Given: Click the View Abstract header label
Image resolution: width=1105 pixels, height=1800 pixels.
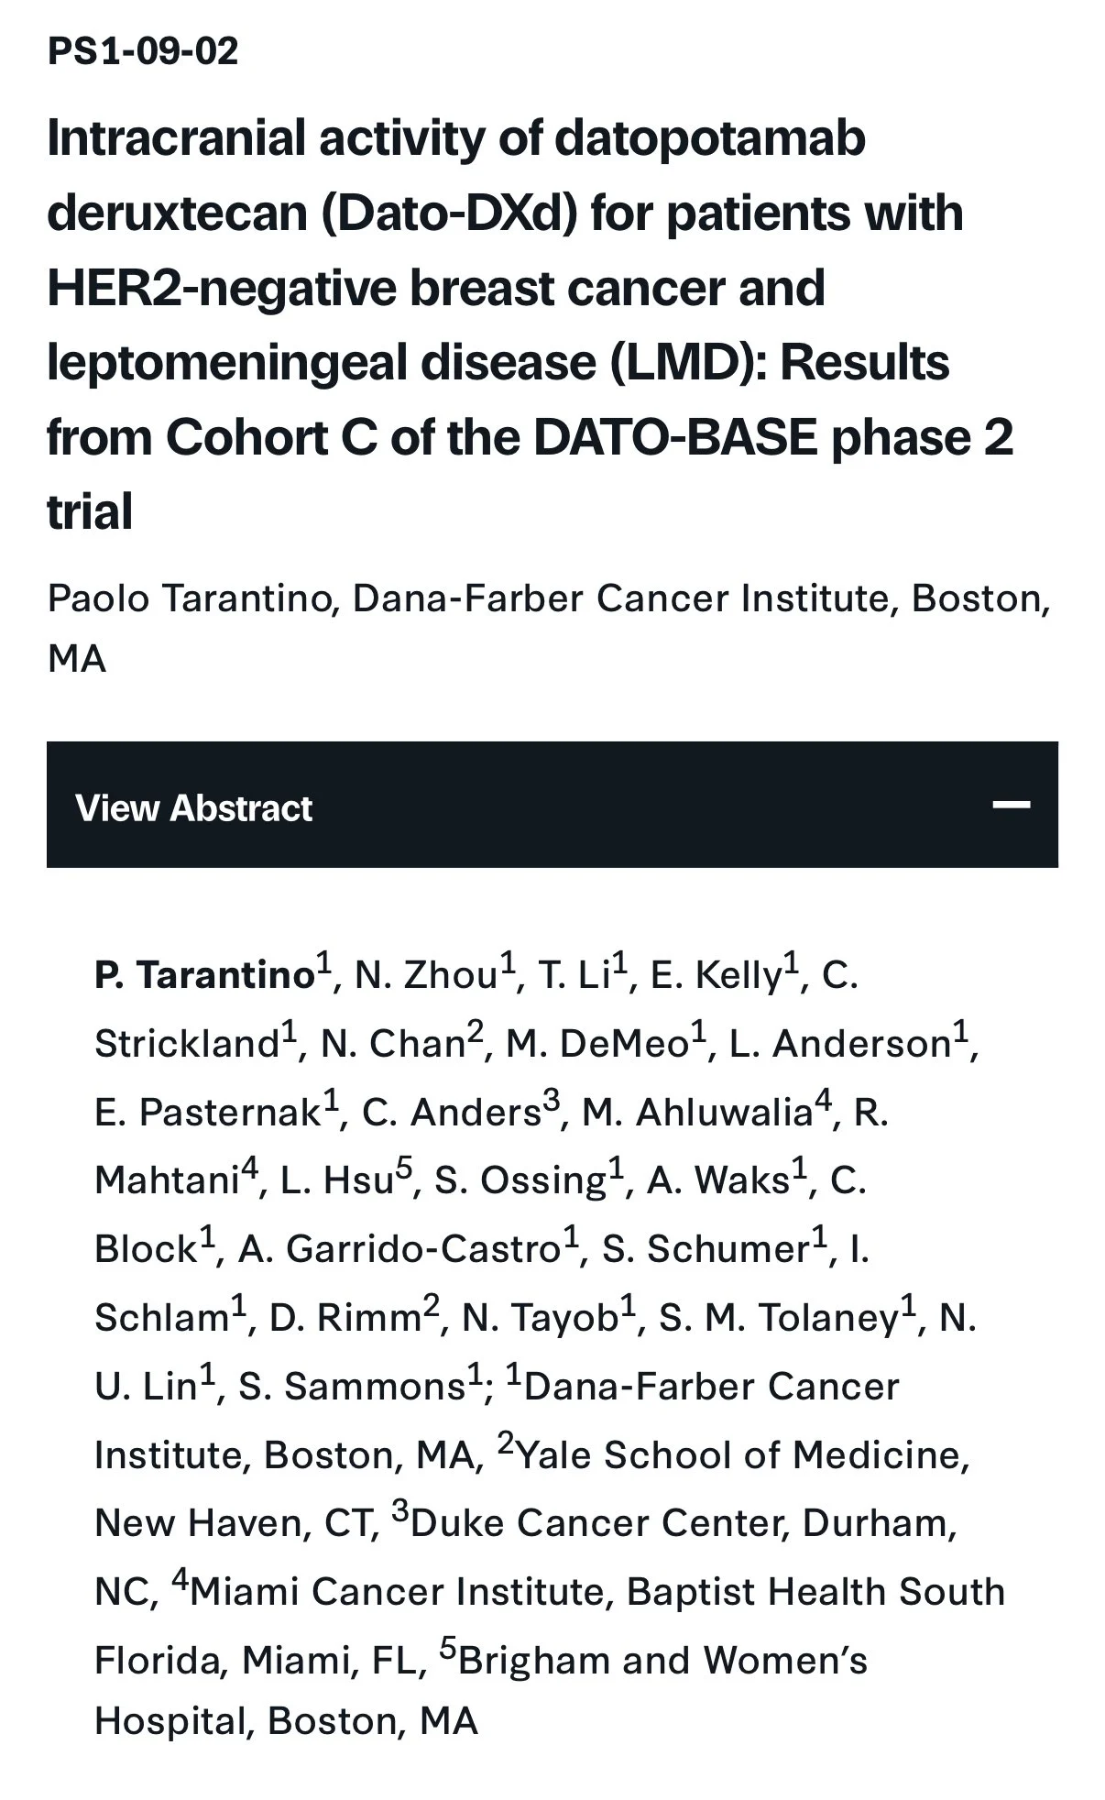Looking at the screenshot, I should pyautogui.click(x=193, y=808).
